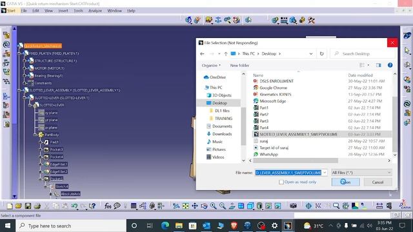Open the Formula f(x) tool
The height and width of the screenshot is (232, 413).
click(x=108, y=206)
